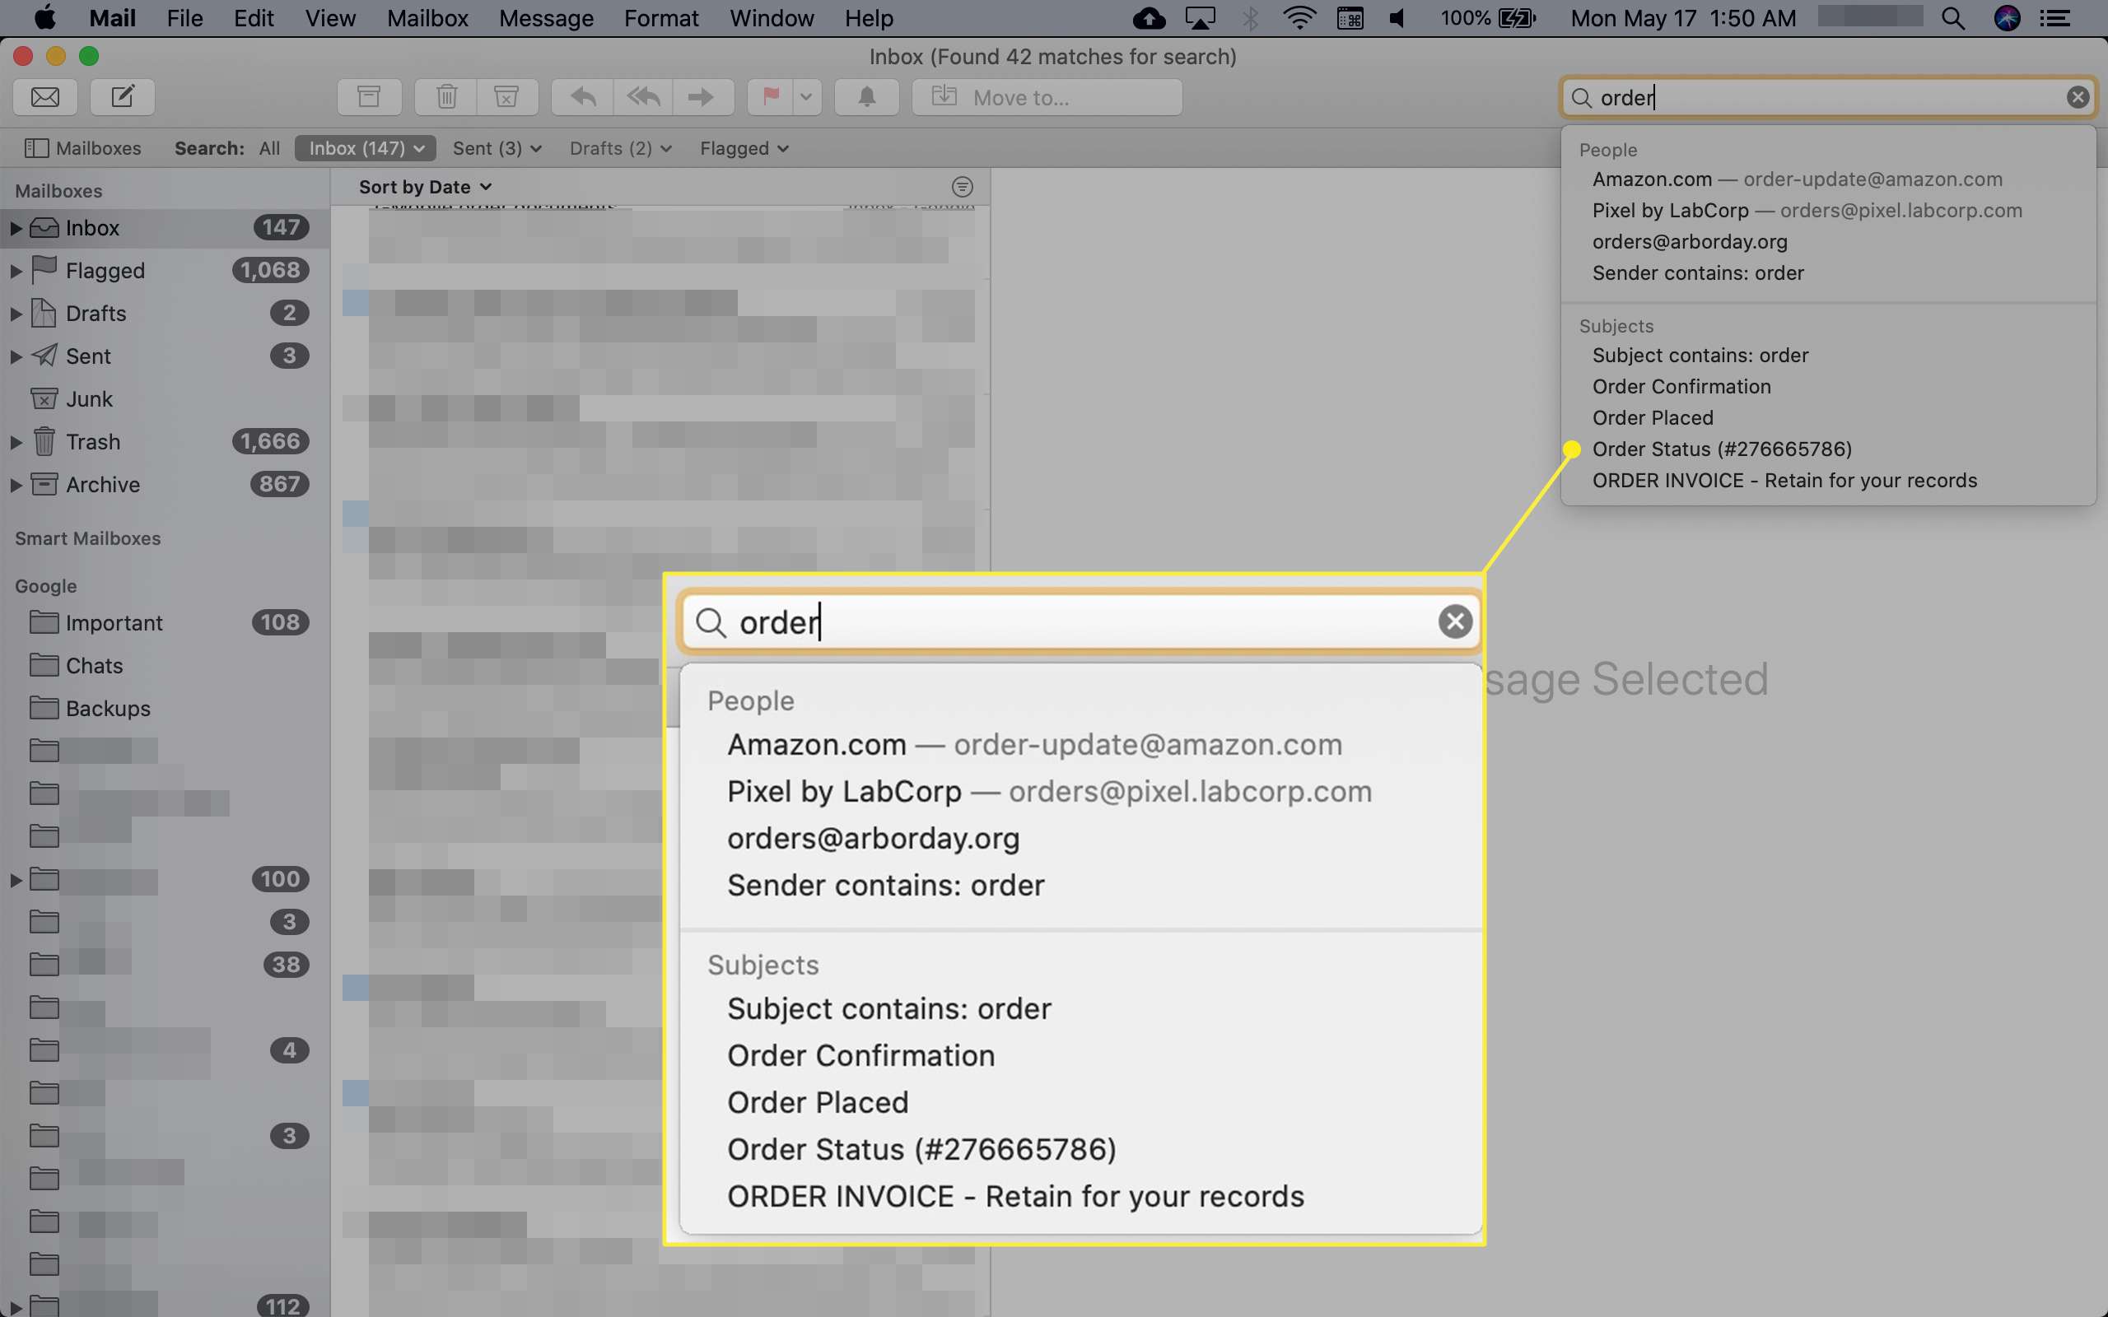Select the Chats folder
The image size is (2108, 1317).
point(165,665)
